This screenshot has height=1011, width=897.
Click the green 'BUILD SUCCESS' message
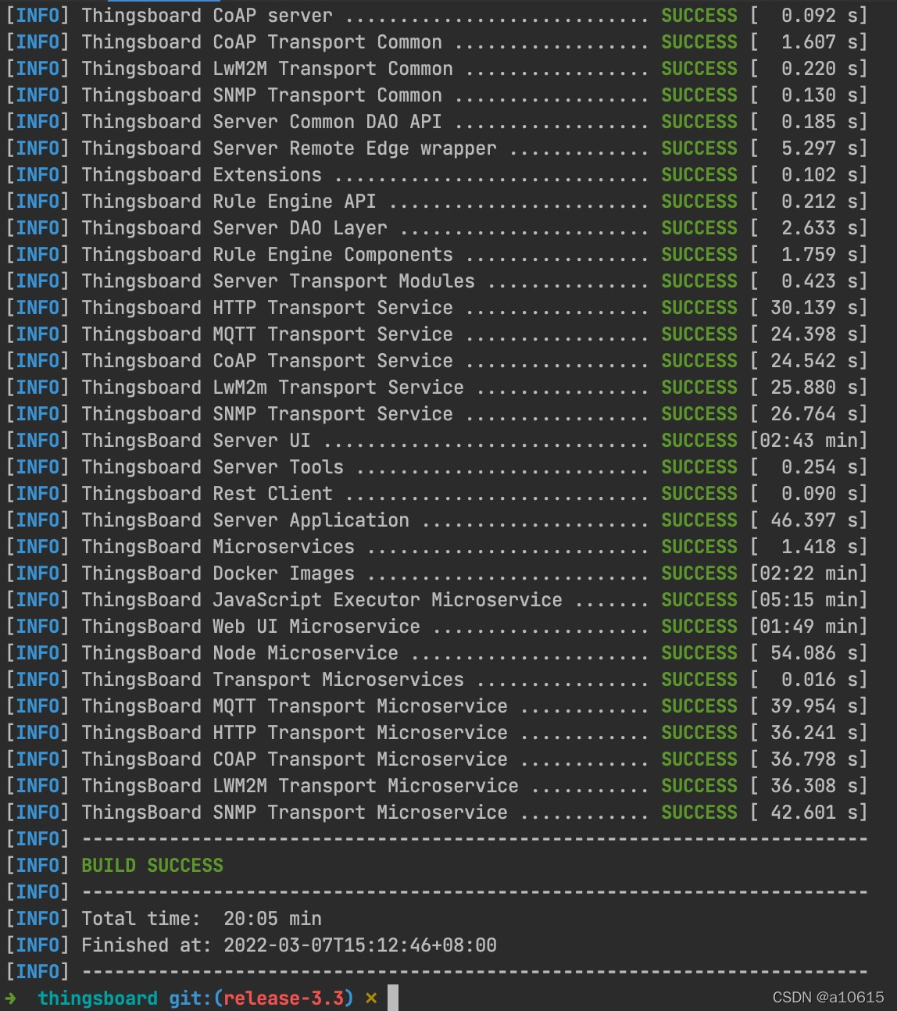click(x=152, y=866)
